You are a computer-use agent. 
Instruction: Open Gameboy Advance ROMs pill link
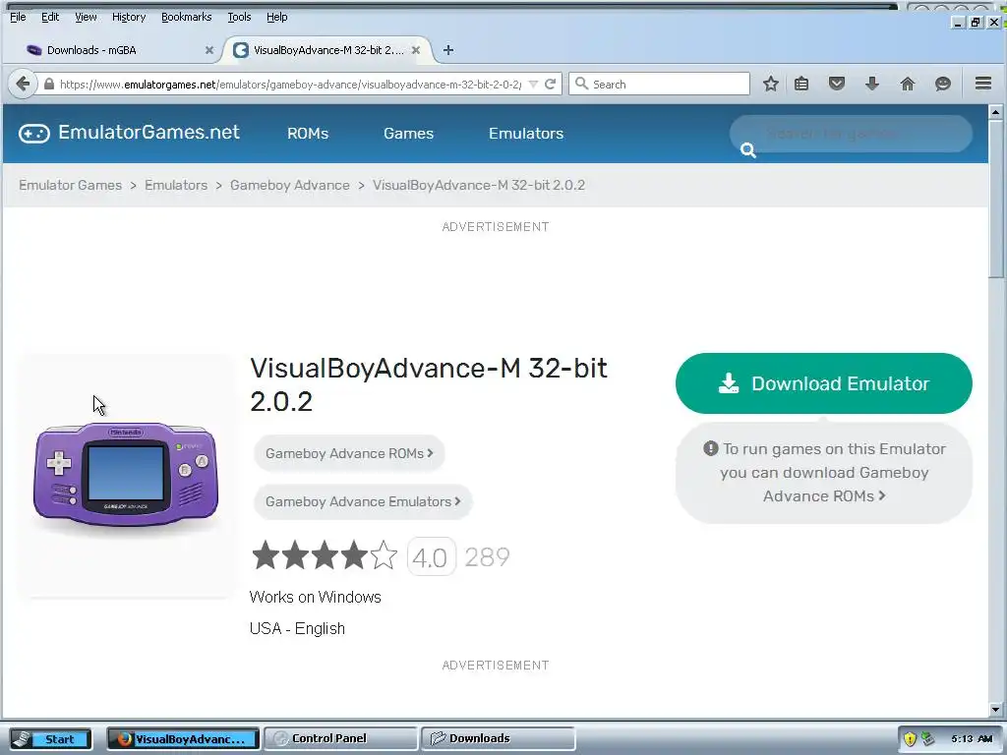pos(349,453)
